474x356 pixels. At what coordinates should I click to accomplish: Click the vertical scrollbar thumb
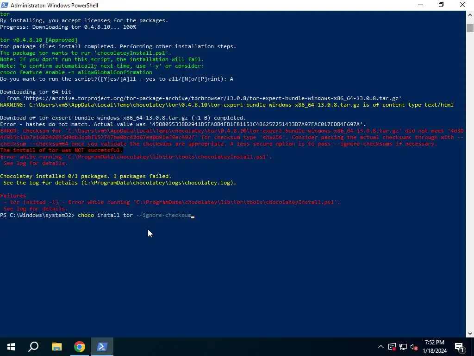click(x=470, y=27)
